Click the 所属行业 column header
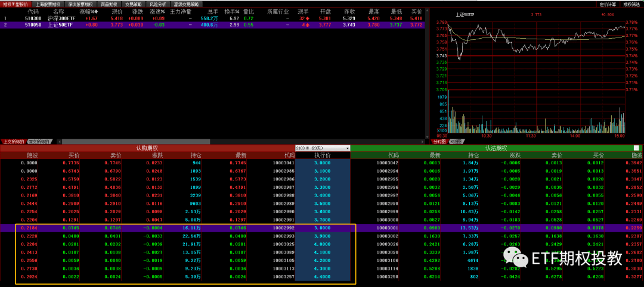 click(278, 11)
